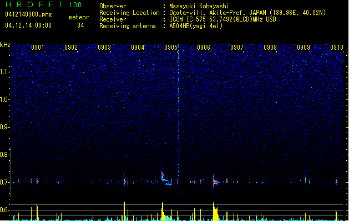Image resolution: width=349 pixels, height=221 pixels.
Task: Click the HROFFT program title
Action: (34, 4)
